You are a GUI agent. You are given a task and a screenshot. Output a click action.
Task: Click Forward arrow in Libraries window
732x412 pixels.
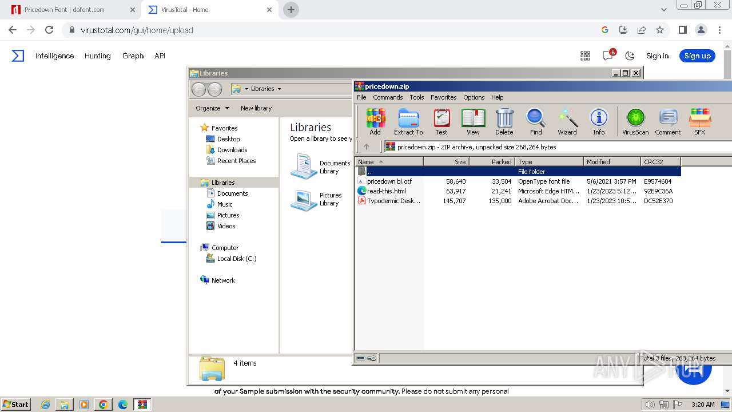pyautogui.click(x=214, y=89)
